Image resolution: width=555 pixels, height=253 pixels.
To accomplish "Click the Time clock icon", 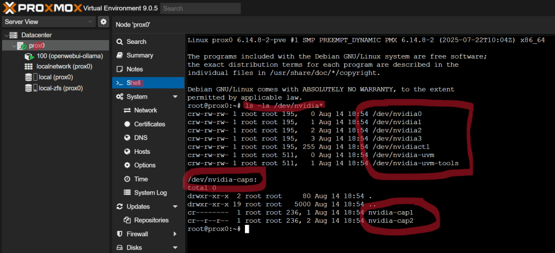I will [127, 179].
